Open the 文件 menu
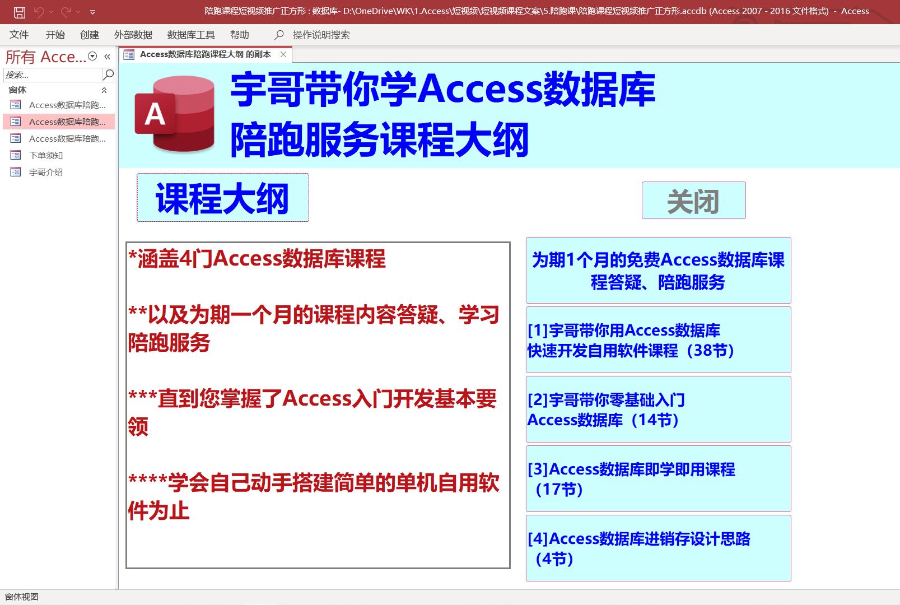Viewport: 900px width, 605px height. pos(19,35)
